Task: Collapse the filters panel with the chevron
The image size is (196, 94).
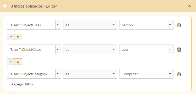Action: [189, 6]
